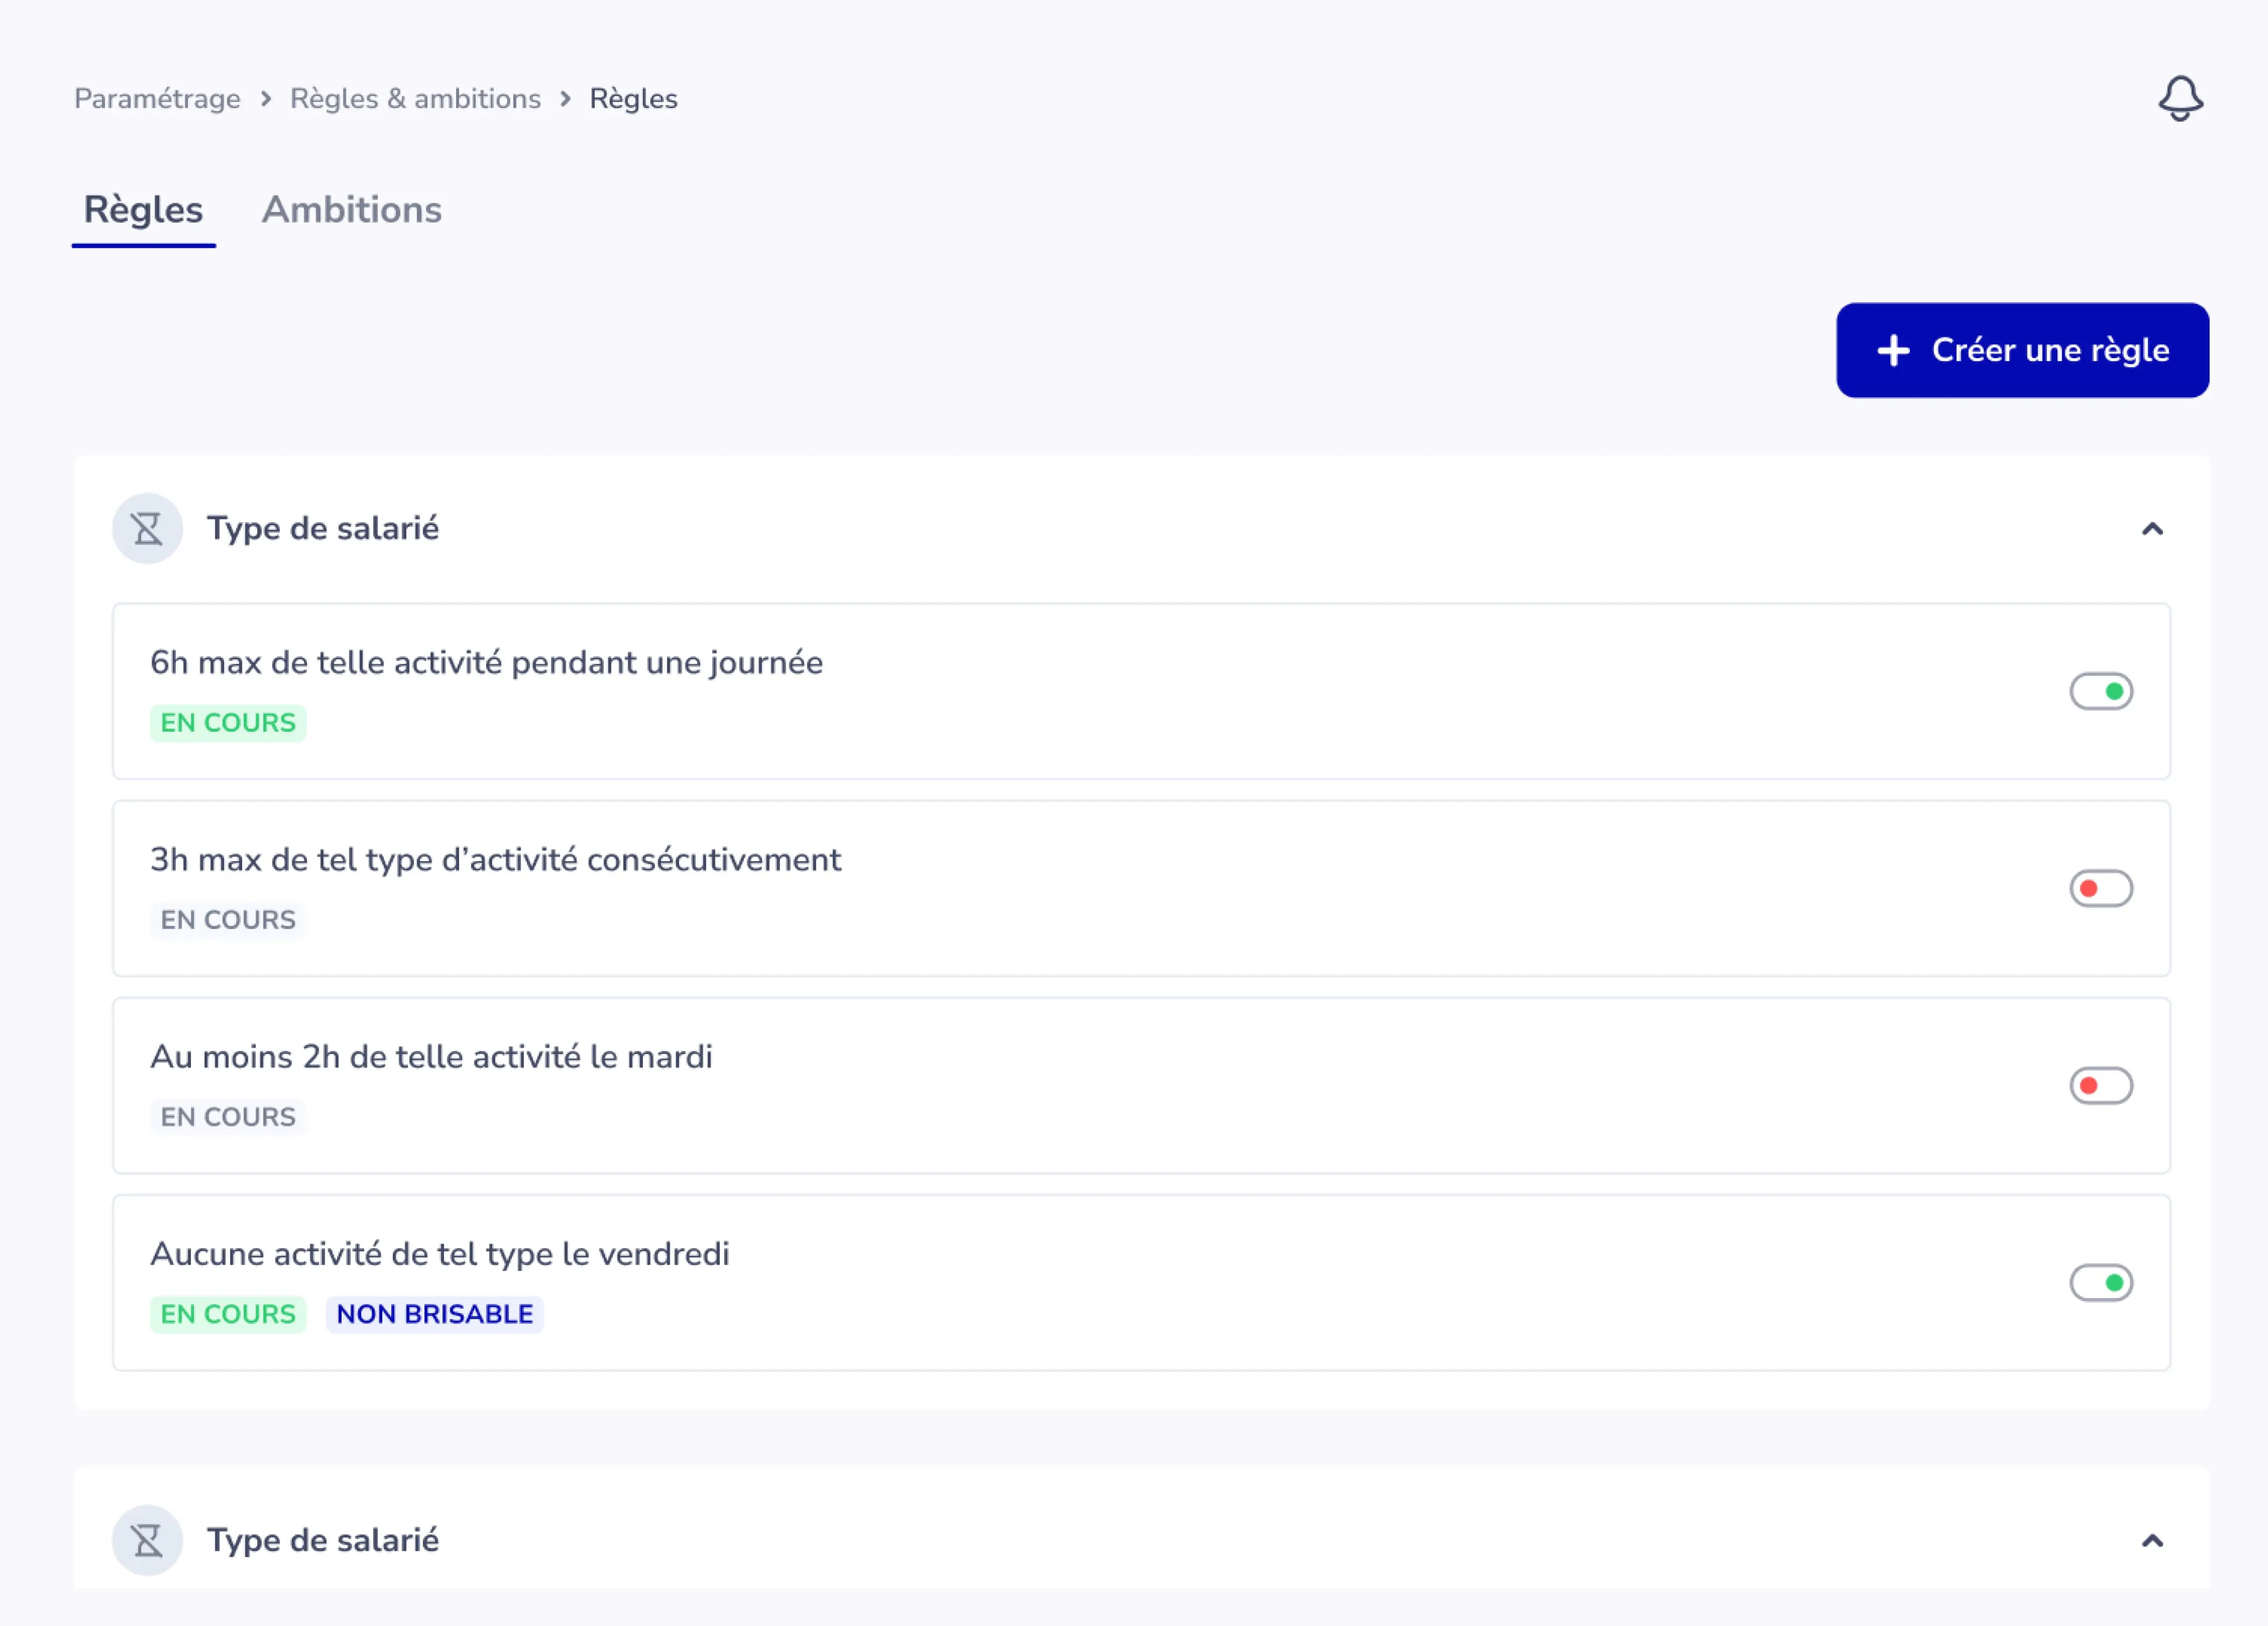
Task: Click the NON BRISABLE badge
Action: [x=434, y=1314]
